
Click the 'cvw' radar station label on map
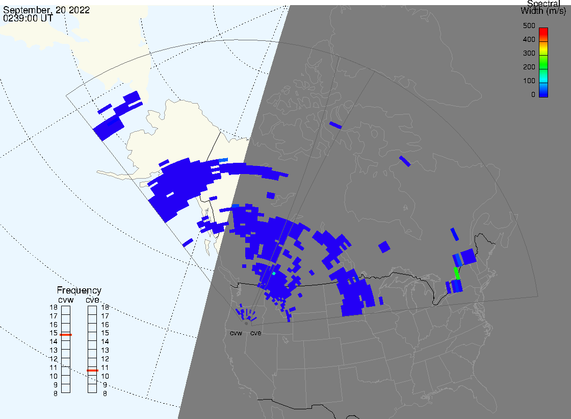(236, 333)
